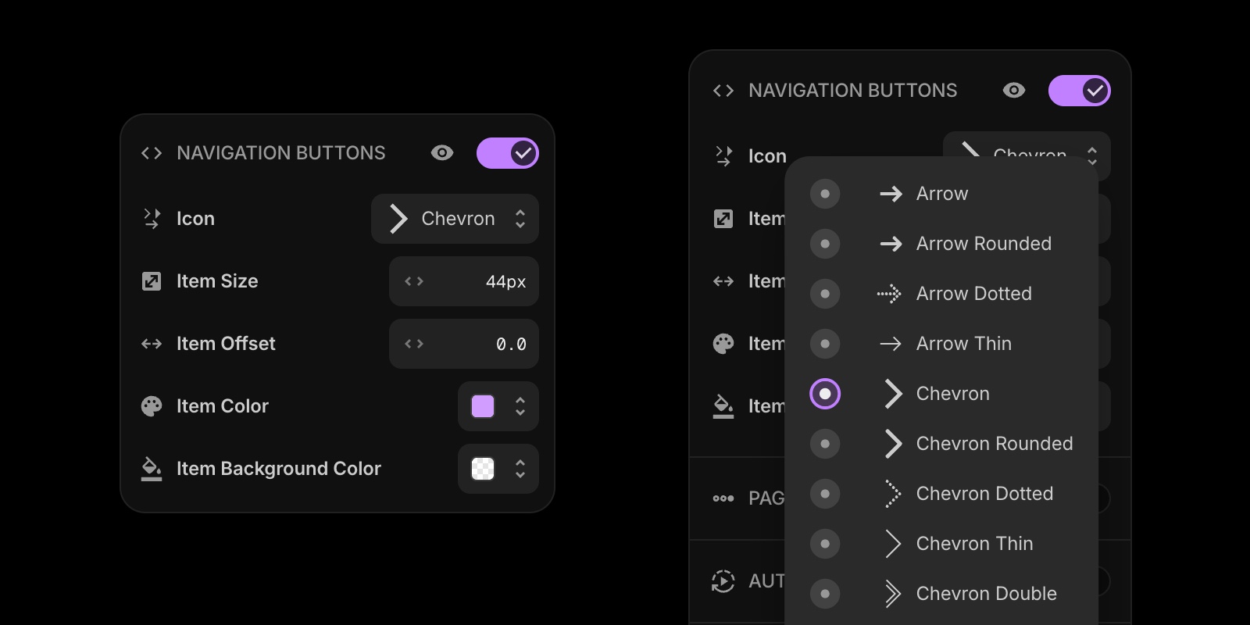This screenshot has width=1250, height=625.
Task: Click the resize icon beside Item Size
Action: tap(152, 281)
